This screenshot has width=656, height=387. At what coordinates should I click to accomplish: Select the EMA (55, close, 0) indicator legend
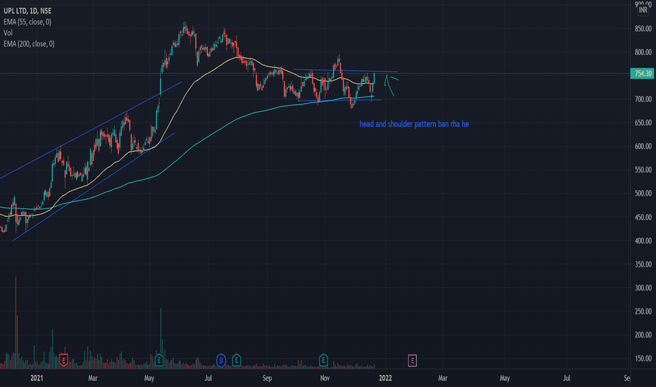27,22
